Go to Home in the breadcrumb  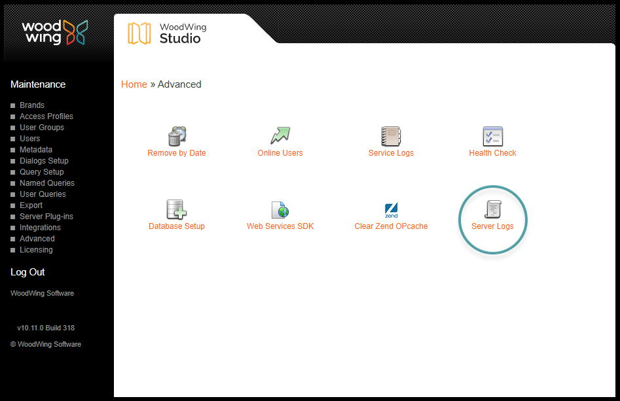[134, 84]
